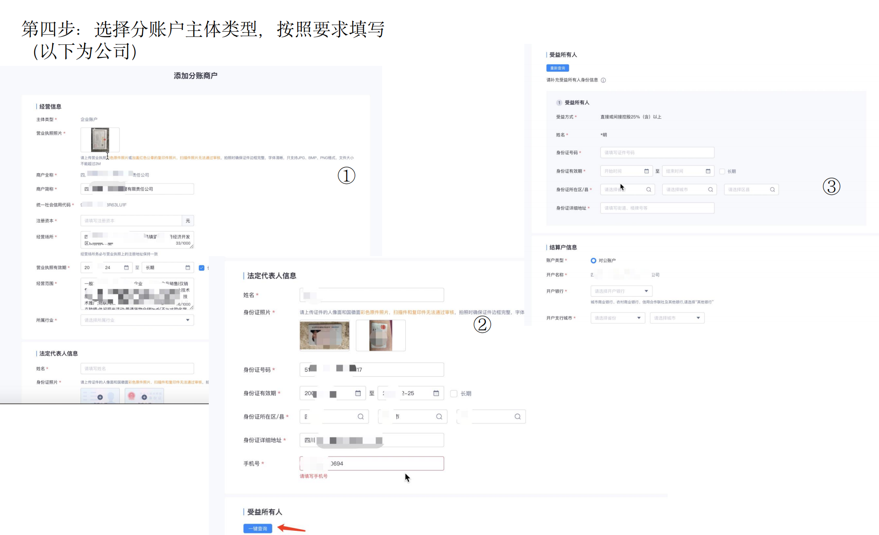Click the 身份证号码 field for beneficiary owner
Image resolution: width=879 pixels, height=535 pixels.
[657, 153]
